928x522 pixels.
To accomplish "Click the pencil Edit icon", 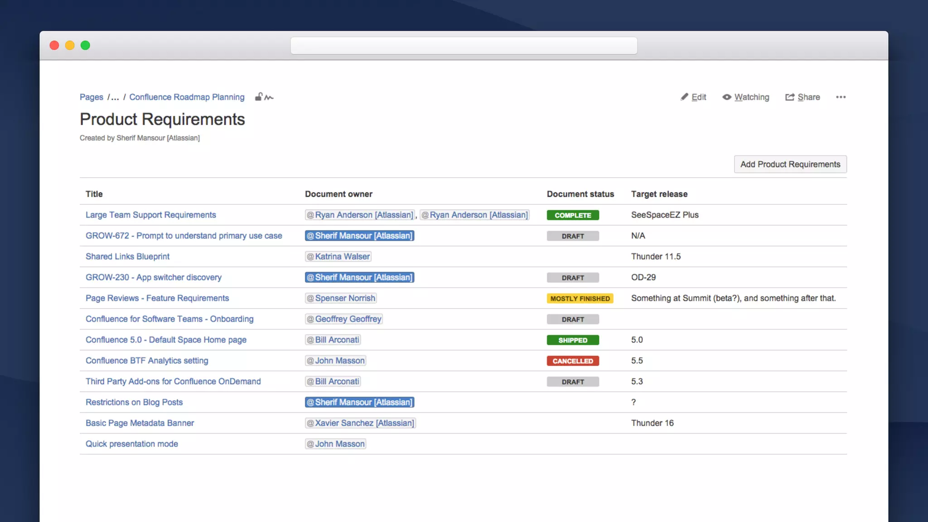I will [684, 97].
